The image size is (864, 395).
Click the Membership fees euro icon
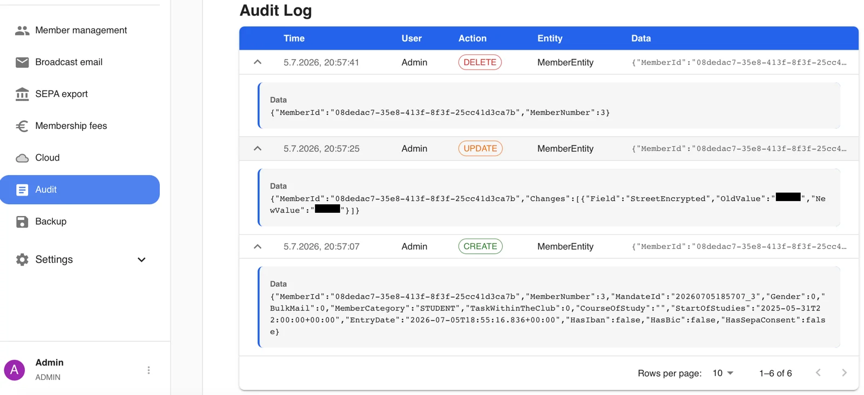(x=22, y=126)
